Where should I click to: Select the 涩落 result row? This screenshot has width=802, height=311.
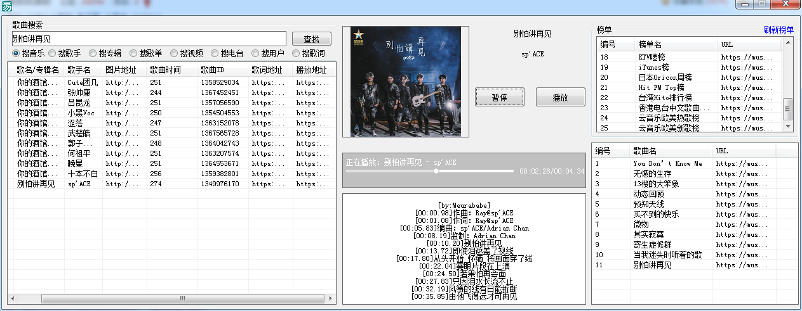coord(171,123)
